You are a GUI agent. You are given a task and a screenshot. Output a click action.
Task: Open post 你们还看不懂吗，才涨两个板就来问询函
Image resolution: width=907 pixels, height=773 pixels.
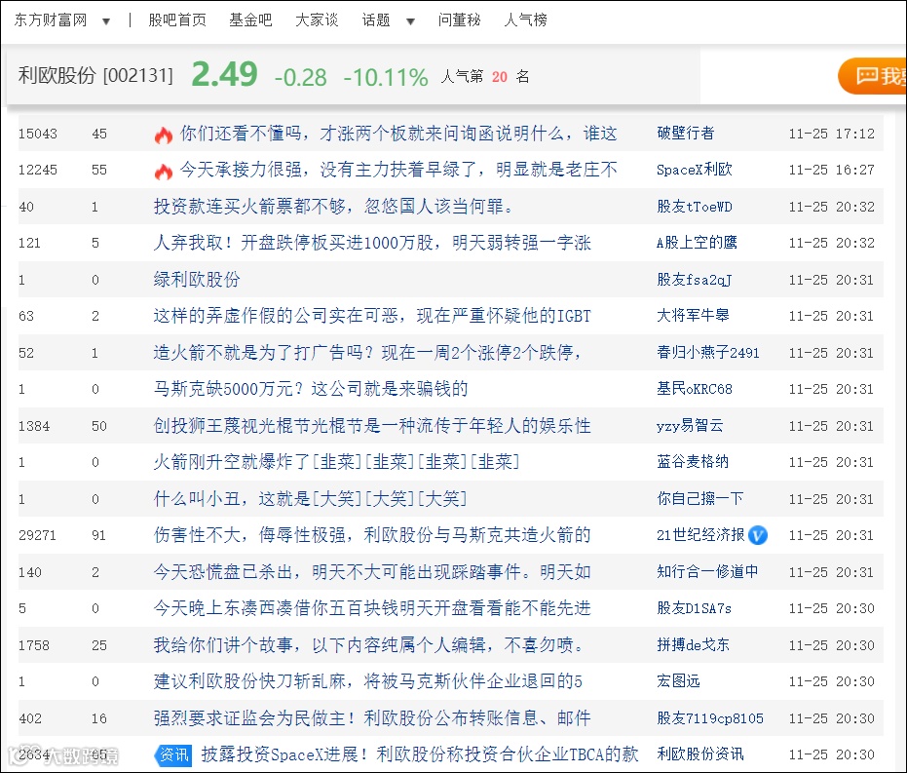(398, 134)
